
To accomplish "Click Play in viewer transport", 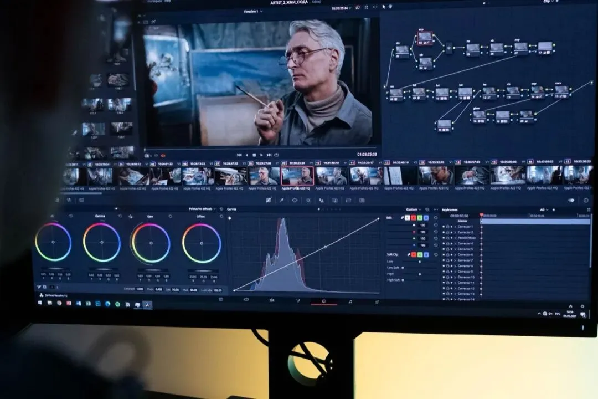I will tap(261, 155).
